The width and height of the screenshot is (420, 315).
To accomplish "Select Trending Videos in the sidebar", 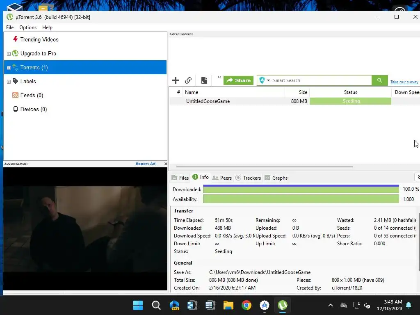I will tap(39, 39).
